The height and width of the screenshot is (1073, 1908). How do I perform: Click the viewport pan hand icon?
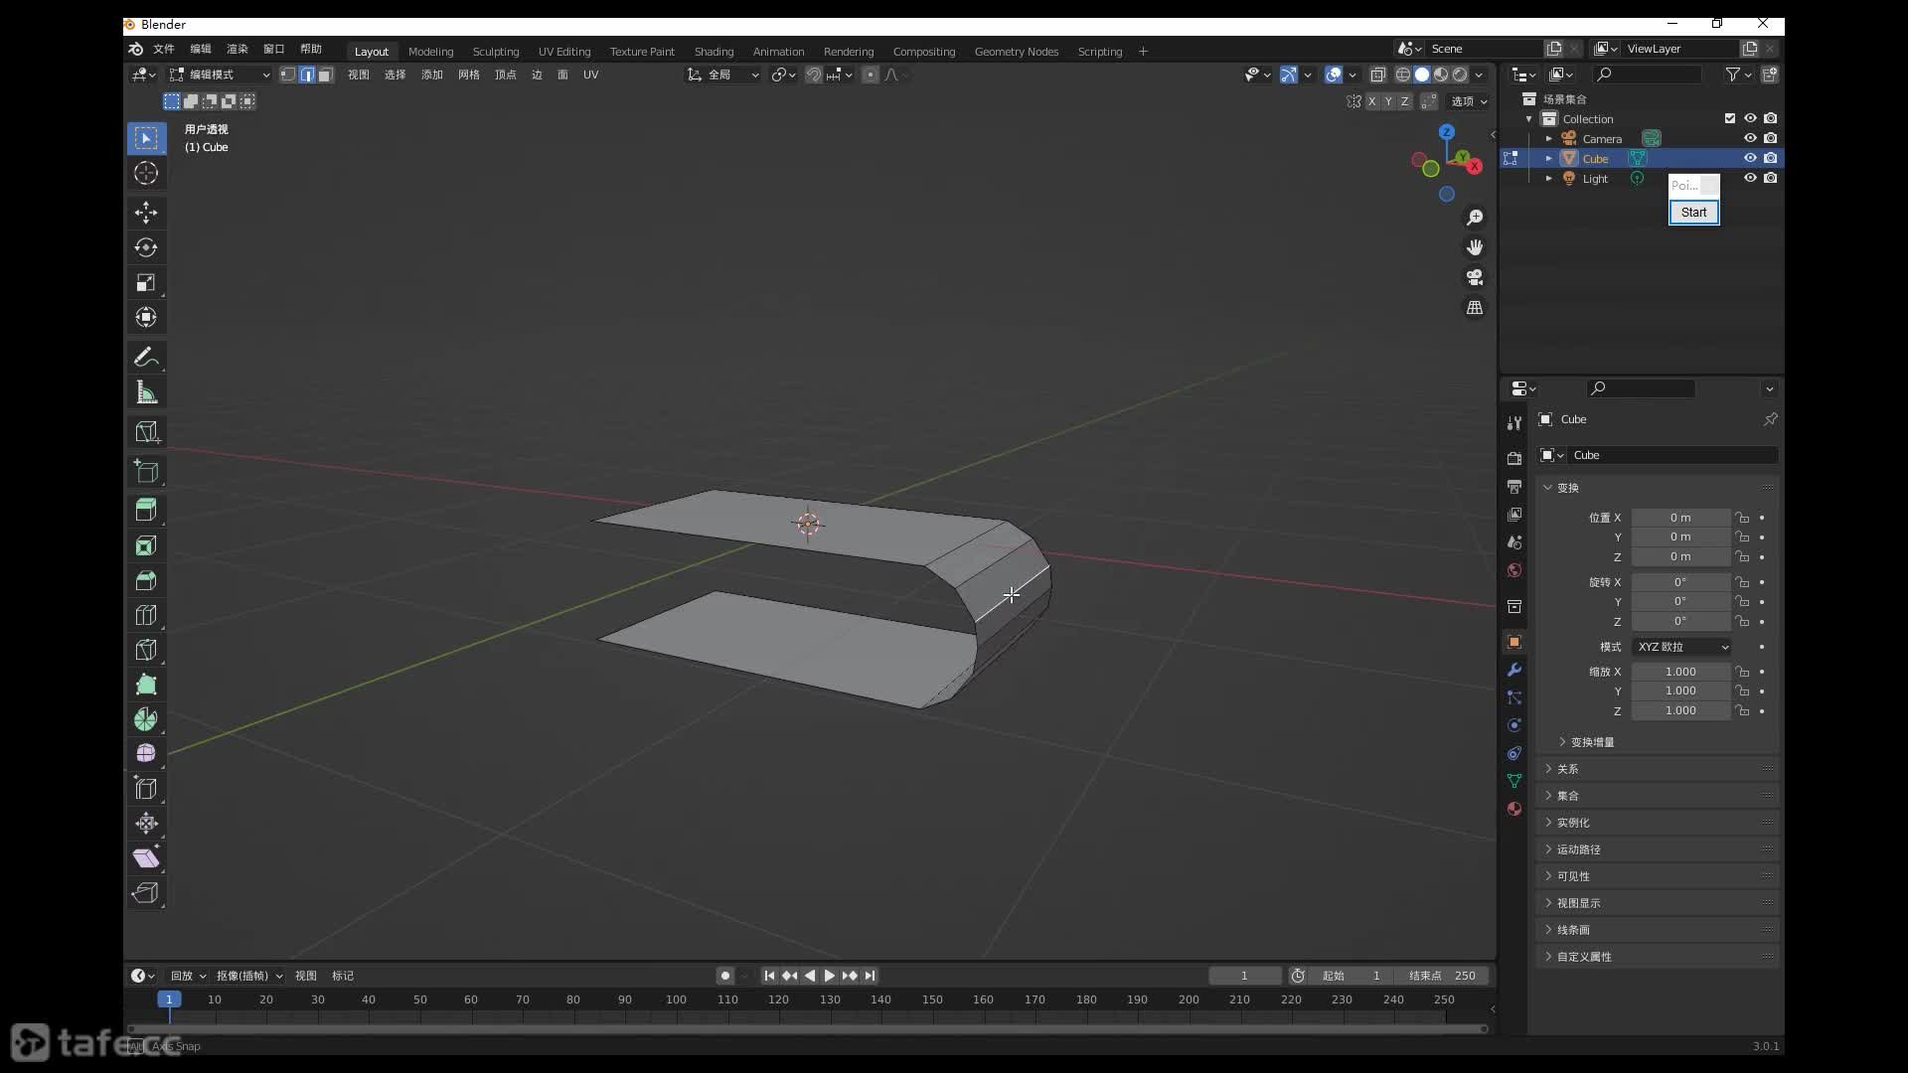1475,247
